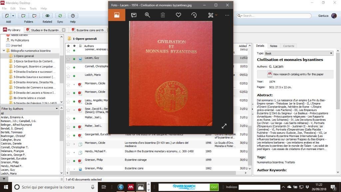Open the photo Edit & Create tool
The height and width of the screenshot is (192, 341).
click(210, 15)
